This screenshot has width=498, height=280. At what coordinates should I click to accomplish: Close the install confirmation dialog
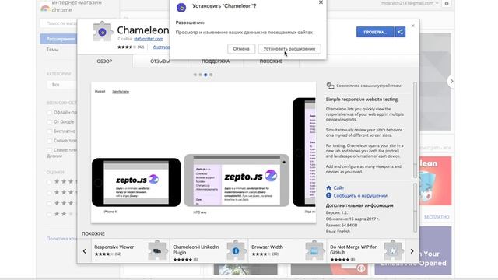click(321, 2)
